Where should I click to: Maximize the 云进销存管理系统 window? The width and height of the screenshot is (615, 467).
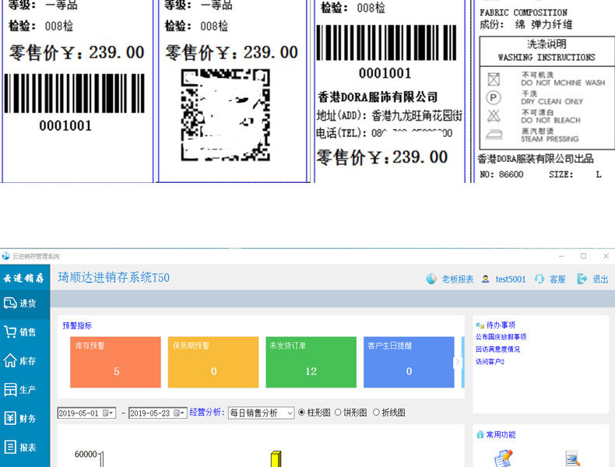click(x=584, y=256)
